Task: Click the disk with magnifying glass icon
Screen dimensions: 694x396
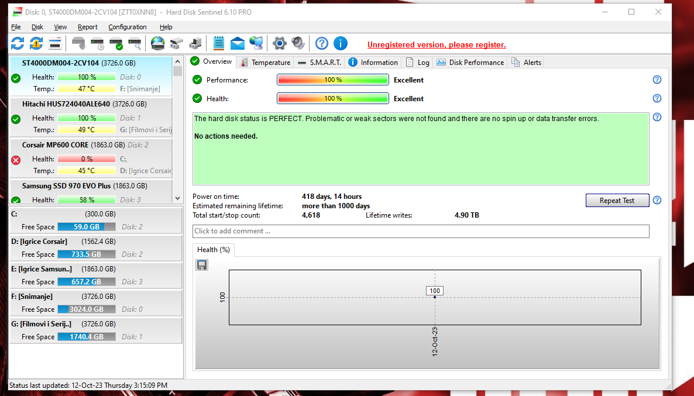Action: tap(135, 43)
